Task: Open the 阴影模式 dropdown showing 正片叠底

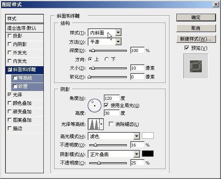Action: [x=114, y=154]
